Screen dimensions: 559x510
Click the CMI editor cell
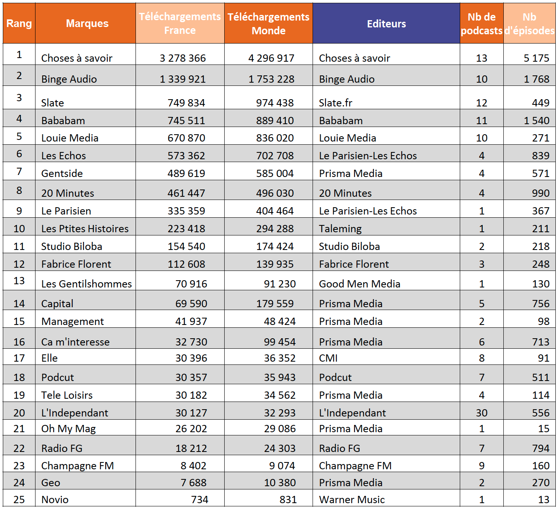tap(328, 358)
